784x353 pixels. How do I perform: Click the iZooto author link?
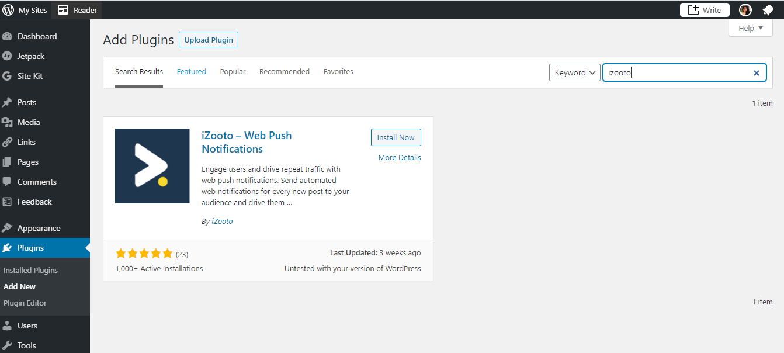point(222,222)
